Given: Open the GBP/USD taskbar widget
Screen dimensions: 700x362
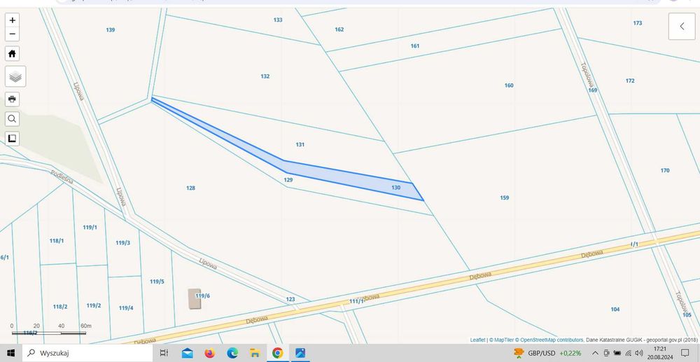Looking at the screenshot, I should 547,353.
